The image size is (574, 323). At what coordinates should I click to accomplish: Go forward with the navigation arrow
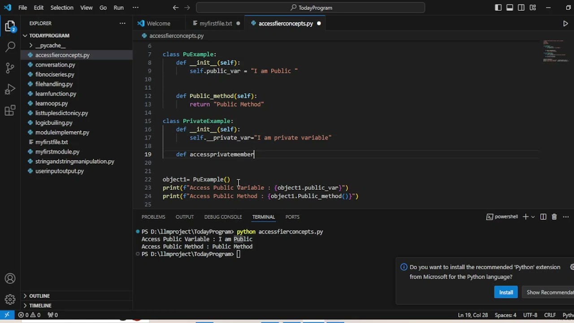[x=187, y=8]
